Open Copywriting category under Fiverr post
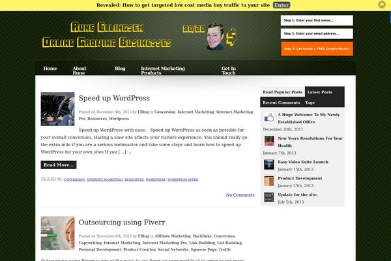Viewport: 391px width, 261px height. pyautogui.click(x=90, y=243)
